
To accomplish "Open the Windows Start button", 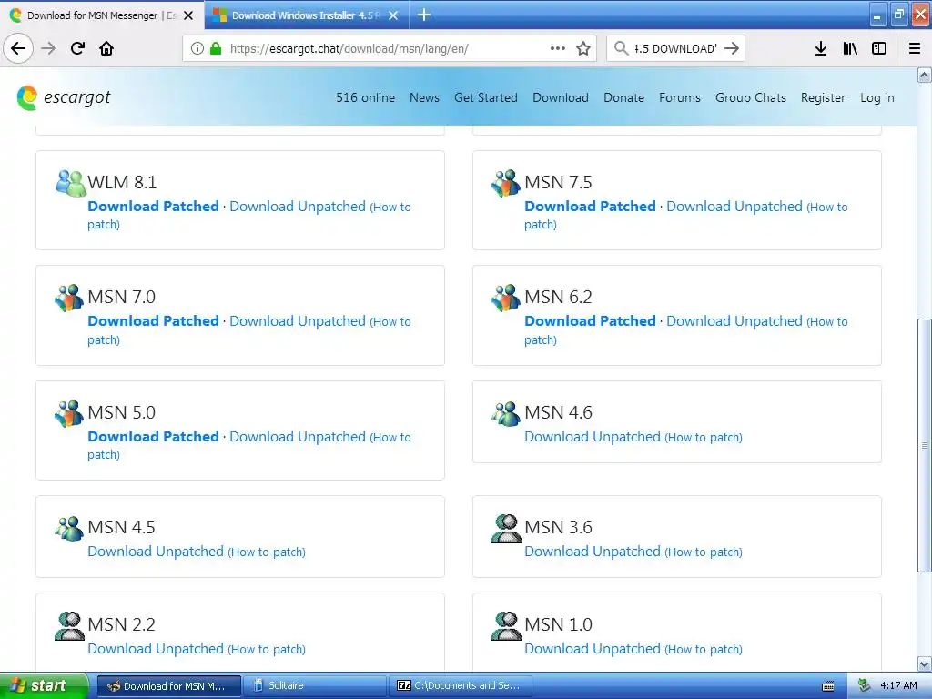I will click(x=44, y=685).
